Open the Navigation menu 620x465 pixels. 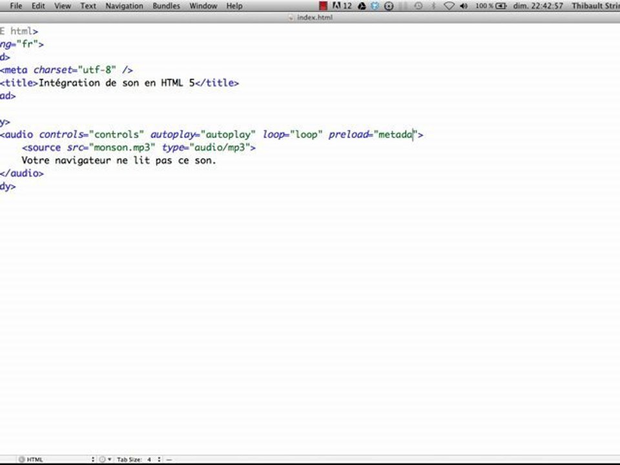point(124,6)
